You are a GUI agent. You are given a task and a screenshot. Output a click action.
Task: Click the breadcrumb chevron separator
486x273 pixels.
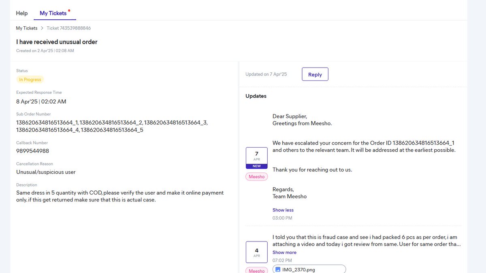pyautogui.click(x=42, y=28)
